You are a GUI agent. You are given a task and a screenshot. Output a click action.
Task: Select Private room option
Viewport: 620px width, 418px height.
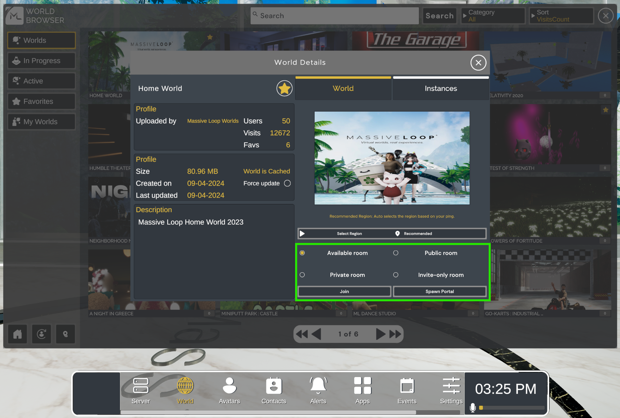302,275
